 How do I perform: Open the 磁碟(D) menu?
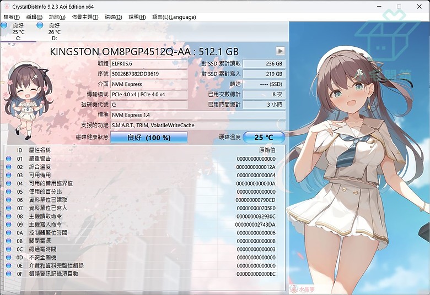coord(114,17)
